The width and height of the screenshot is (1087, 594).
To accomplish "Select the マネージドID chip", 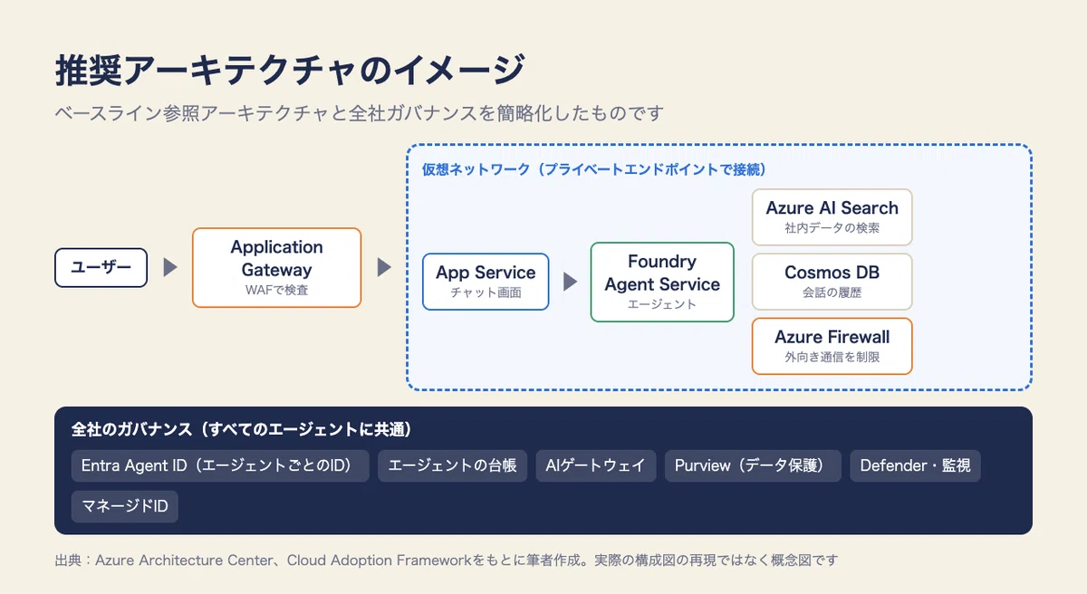I will coord(125,506).
